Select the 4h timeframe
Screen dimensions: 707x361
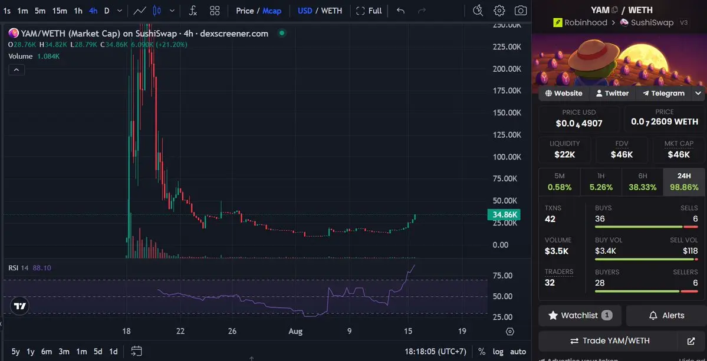(93, 11)
